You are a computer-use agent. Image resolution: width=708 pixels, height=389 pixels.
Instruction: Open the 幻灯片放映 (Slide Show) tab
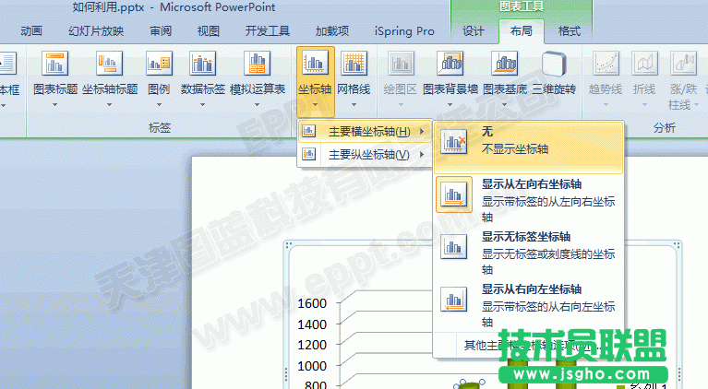point(96,31)
